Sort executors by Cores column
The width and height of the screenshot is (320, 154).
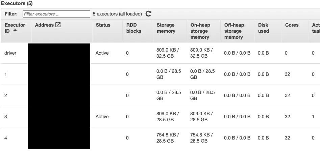click(292, 25)
